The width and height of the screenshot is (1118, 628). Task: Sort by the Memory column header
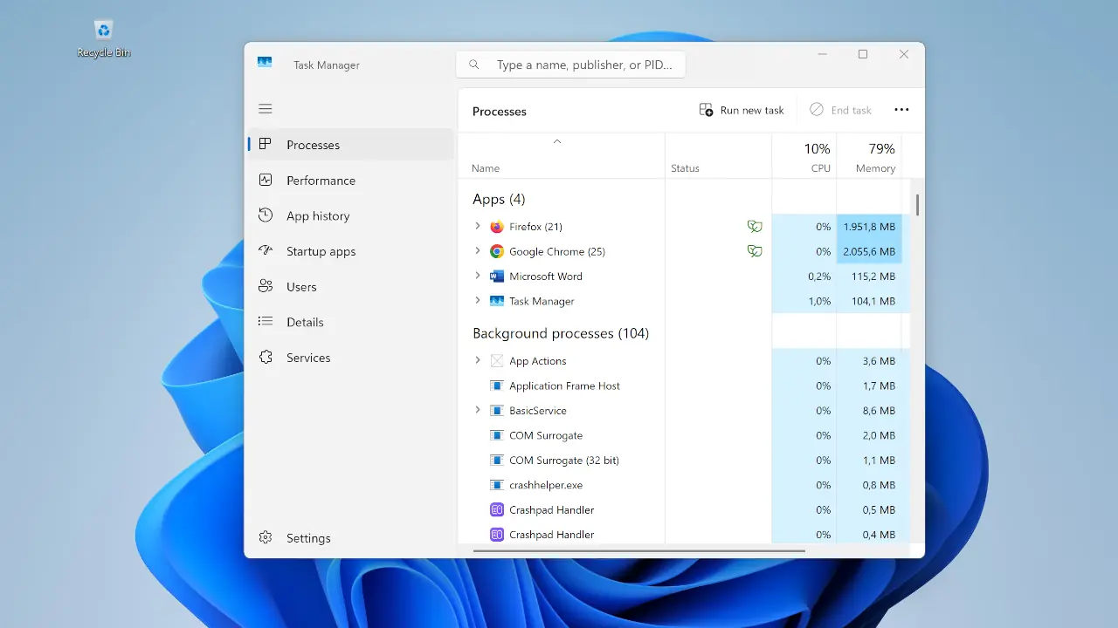coord(868,156)
